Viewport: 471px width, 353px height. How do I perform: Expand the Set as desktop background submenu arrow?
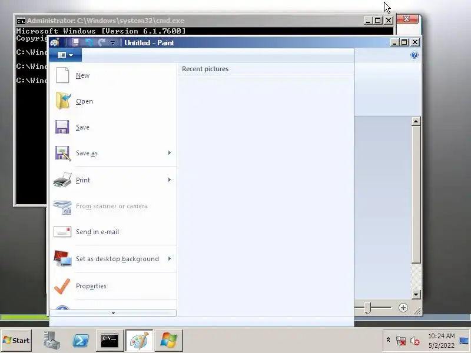[170, 259]
